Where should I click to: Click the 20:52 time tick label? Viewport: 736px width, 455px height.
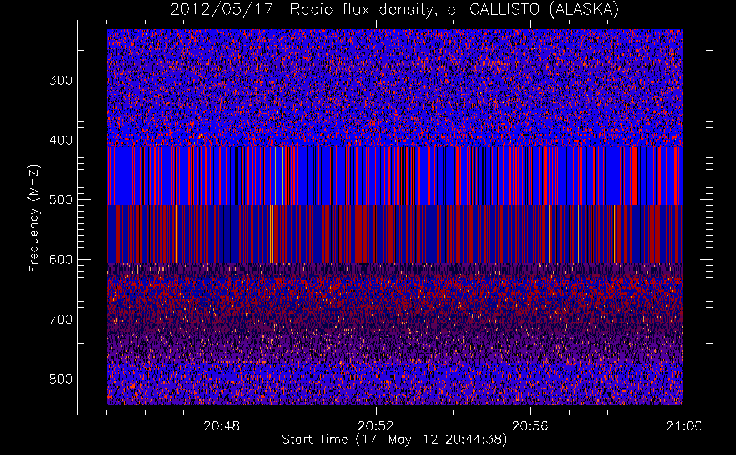tap(376, 426)
